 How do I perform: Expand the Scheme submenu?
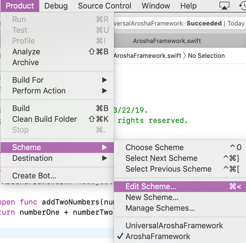(x=57, y=147)
